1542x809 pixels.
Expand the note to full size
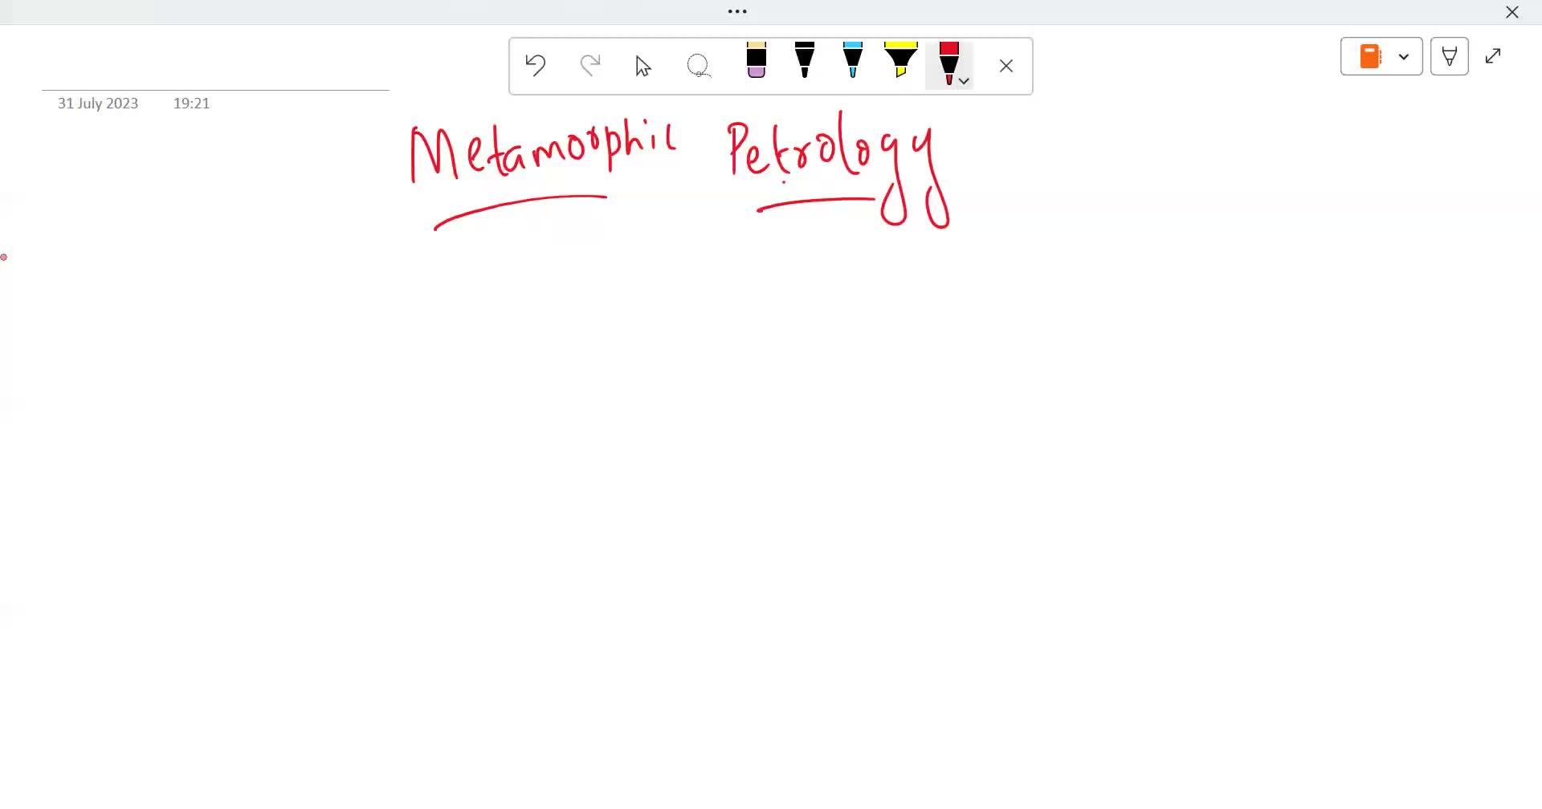coord(1494,56)
